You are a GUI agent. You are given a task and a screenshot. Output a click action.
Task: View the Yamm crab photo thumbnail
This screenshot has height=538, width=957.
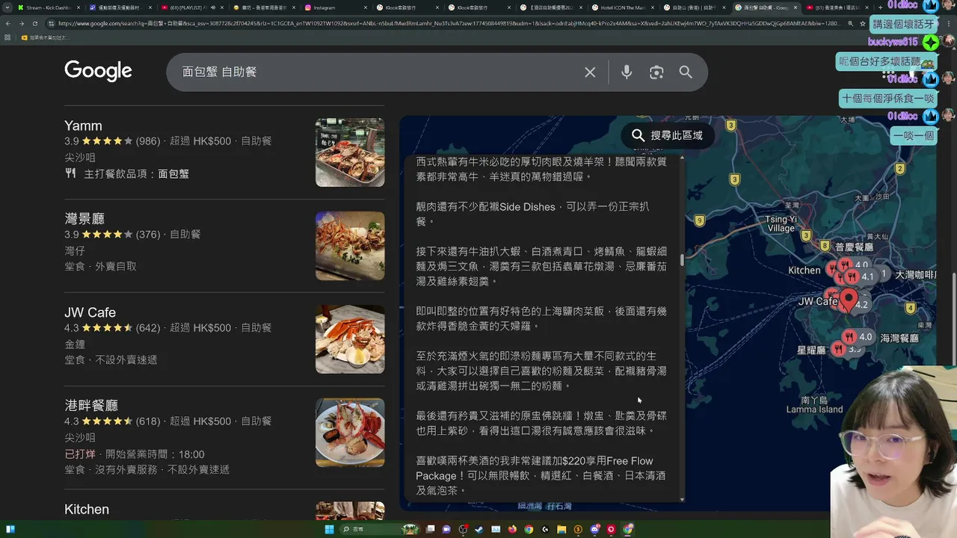350,152
